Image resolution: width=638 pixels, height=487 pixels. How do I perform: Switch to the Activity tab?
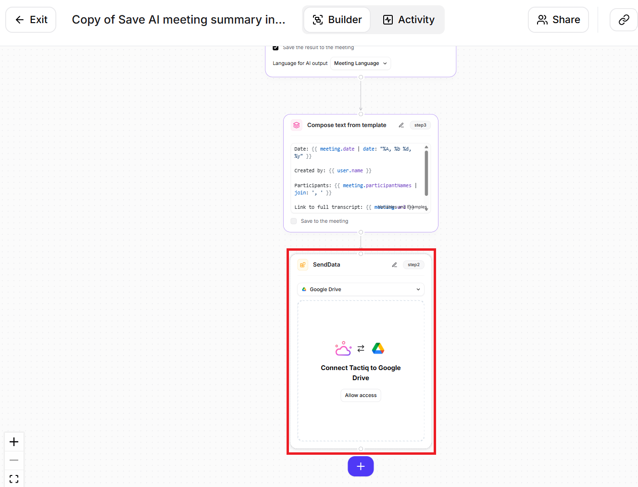[x=408, y=19]
